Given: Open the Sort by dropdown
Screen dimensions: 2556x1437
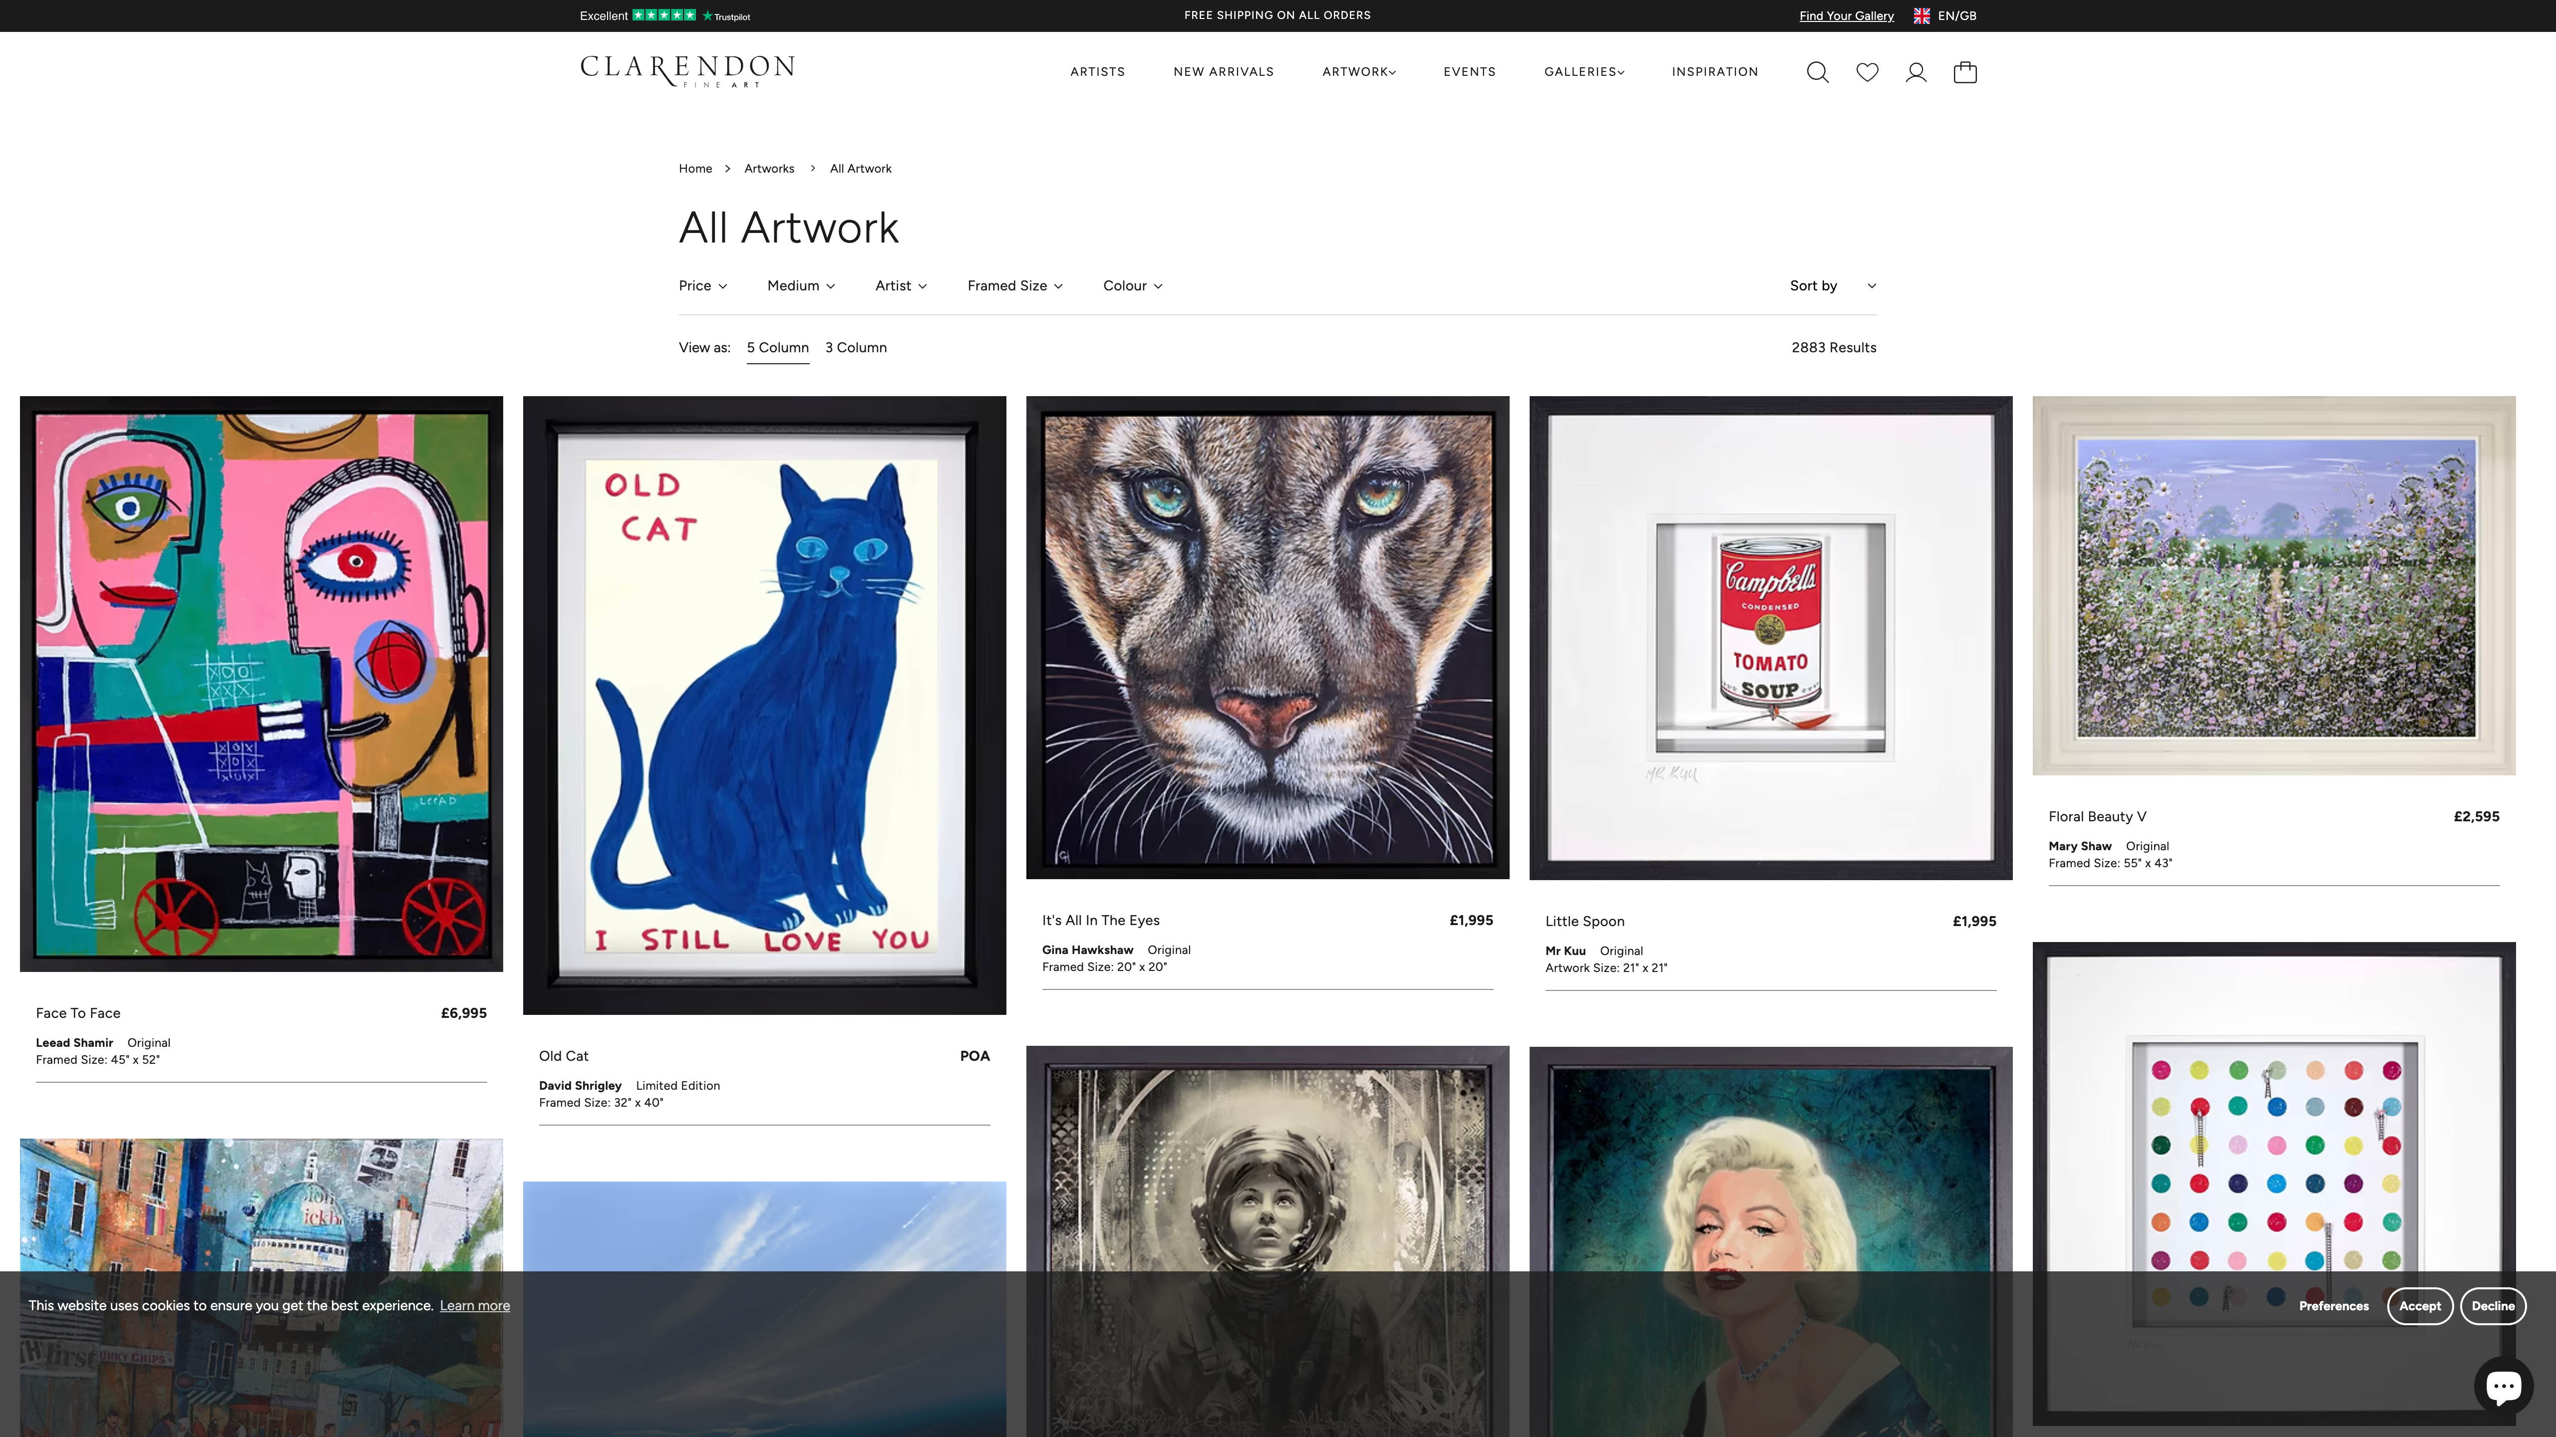Looking at the screenshot, I should point(1831,285).
